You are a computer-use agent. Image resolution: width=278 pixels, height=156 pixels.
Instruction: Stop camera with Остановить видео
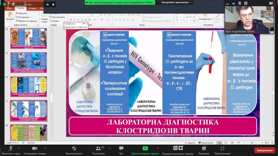click(x=35, y=150)
